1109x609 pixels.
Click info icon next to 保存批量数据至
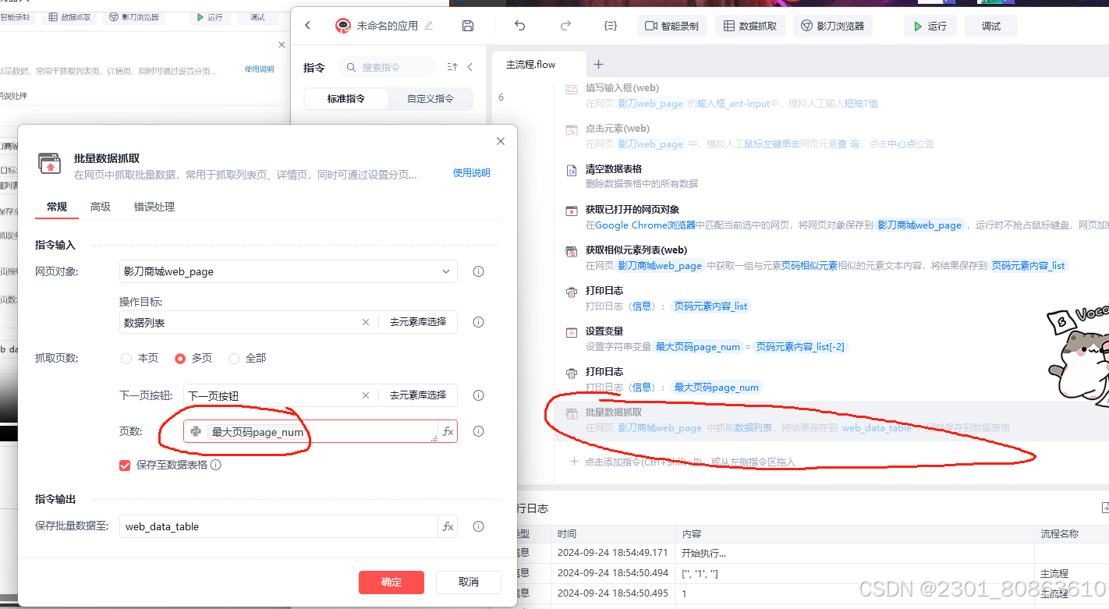click(x=479, y=526)
